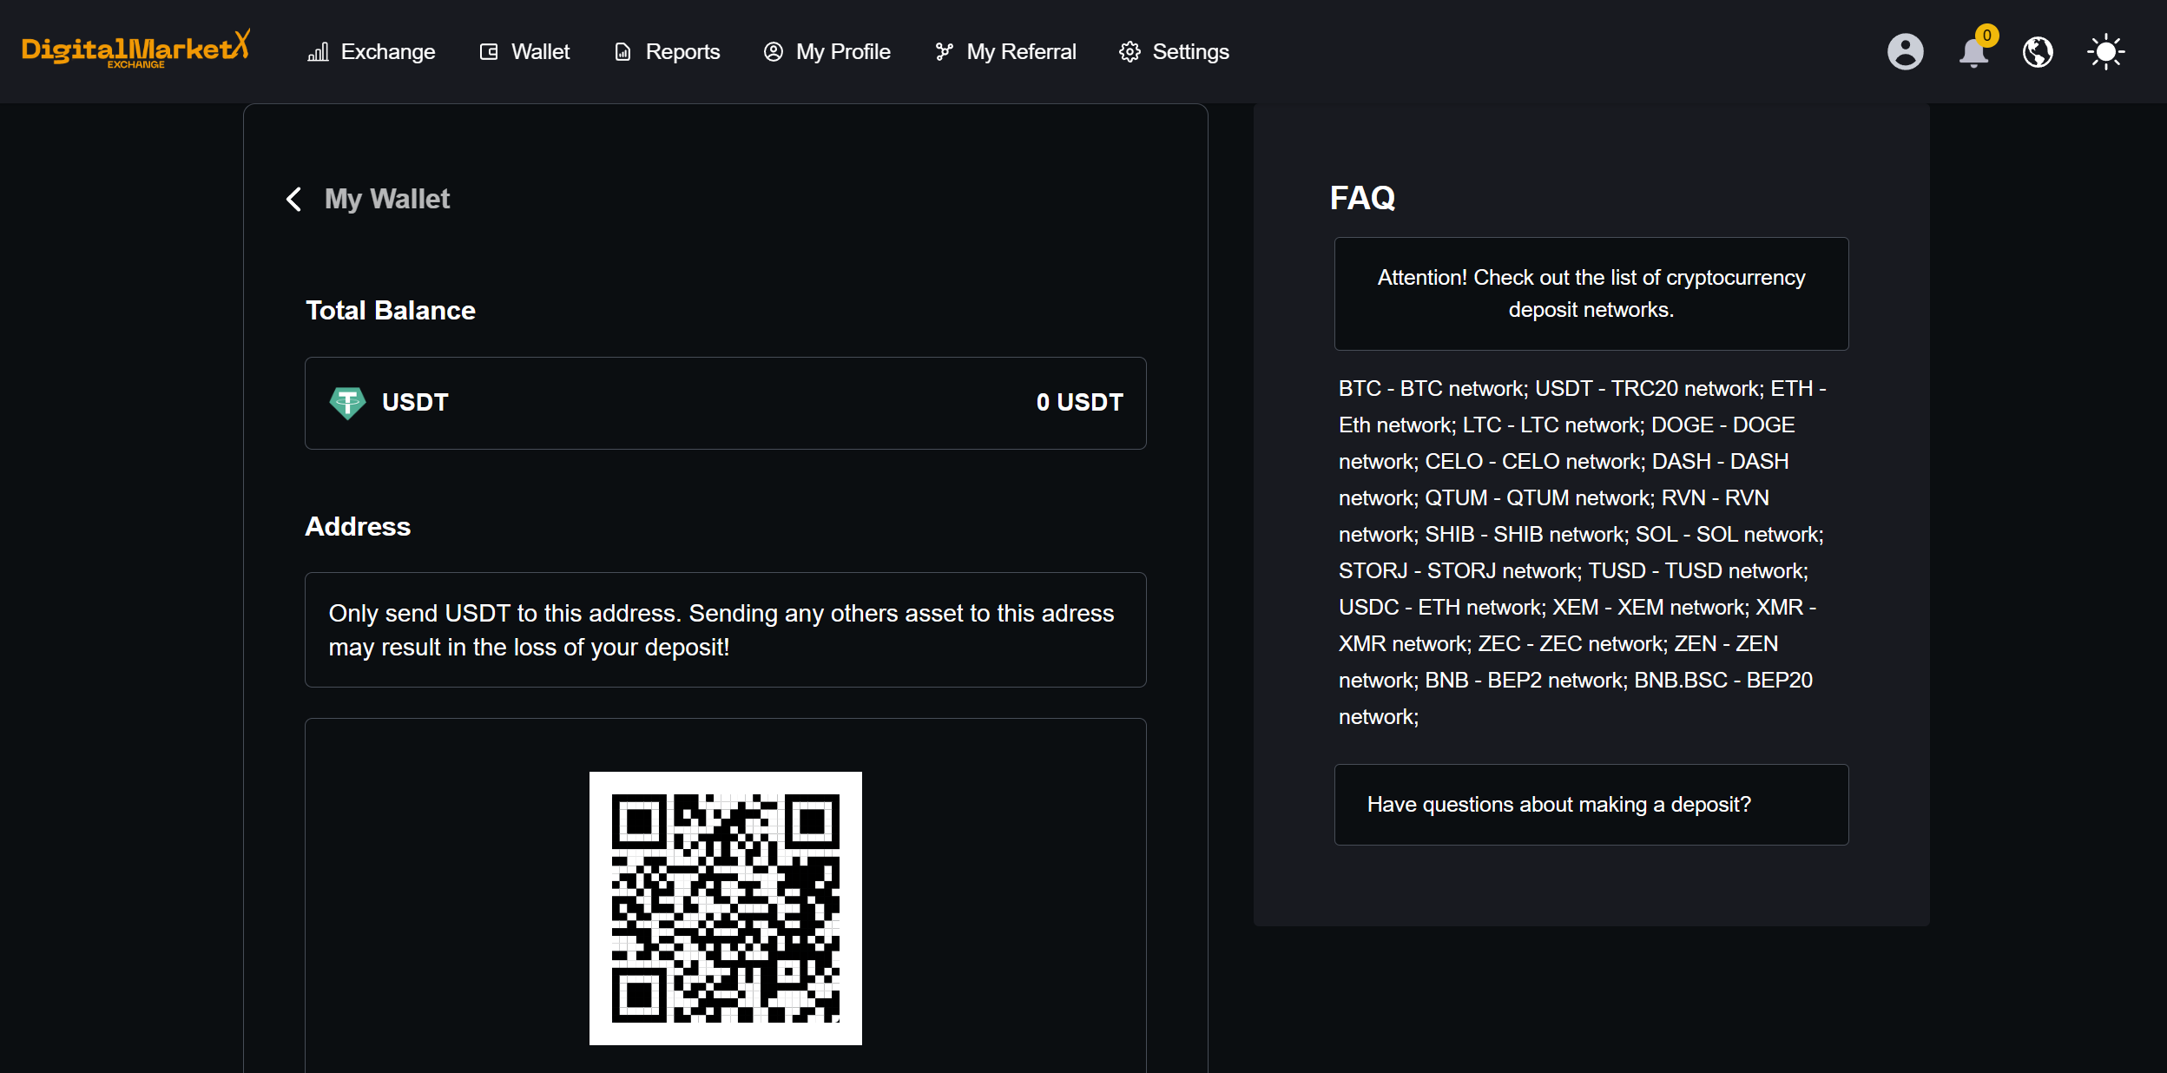Open the Exchange menu label
This screenshot has height=1073, width=2167.
point(387,52)
